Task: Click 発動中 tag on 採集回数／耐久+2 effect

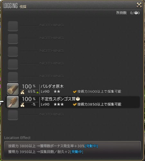Action: (77, 152)
